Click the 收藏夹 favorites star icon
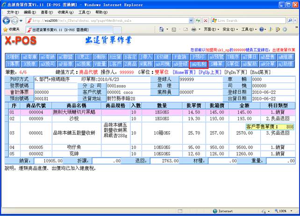 6,29
